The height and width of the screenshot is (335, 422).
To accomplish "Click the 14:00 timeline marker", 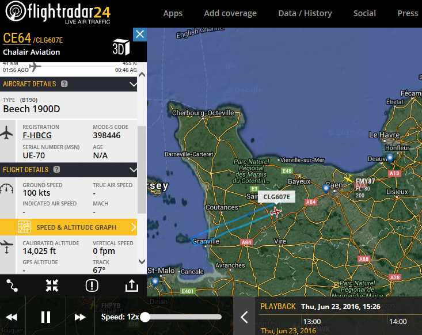I will (398, 322).
